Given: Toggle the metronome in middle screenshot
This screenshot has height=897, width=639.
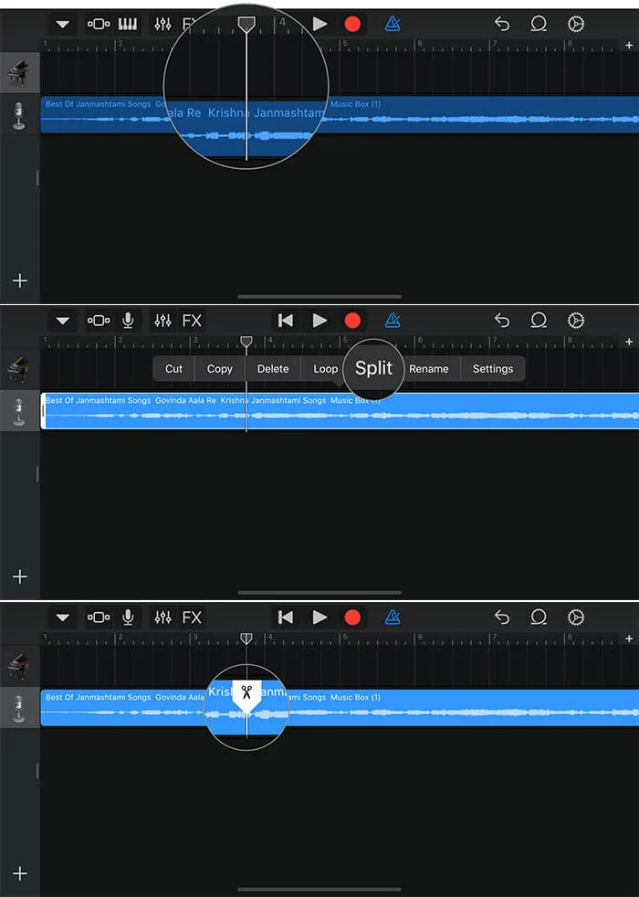Looking at the screenshot, I should click(393, 321).
